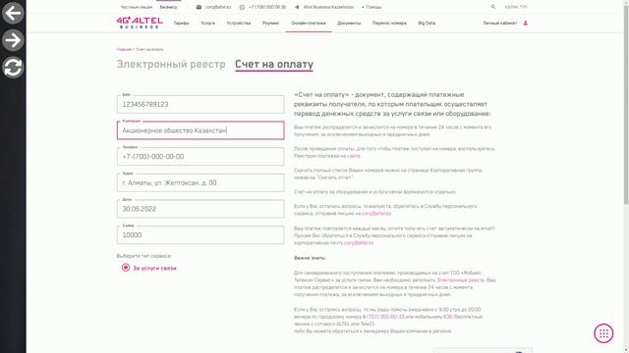
Task: Click the short number 636 link
Action: click(447, 317)
